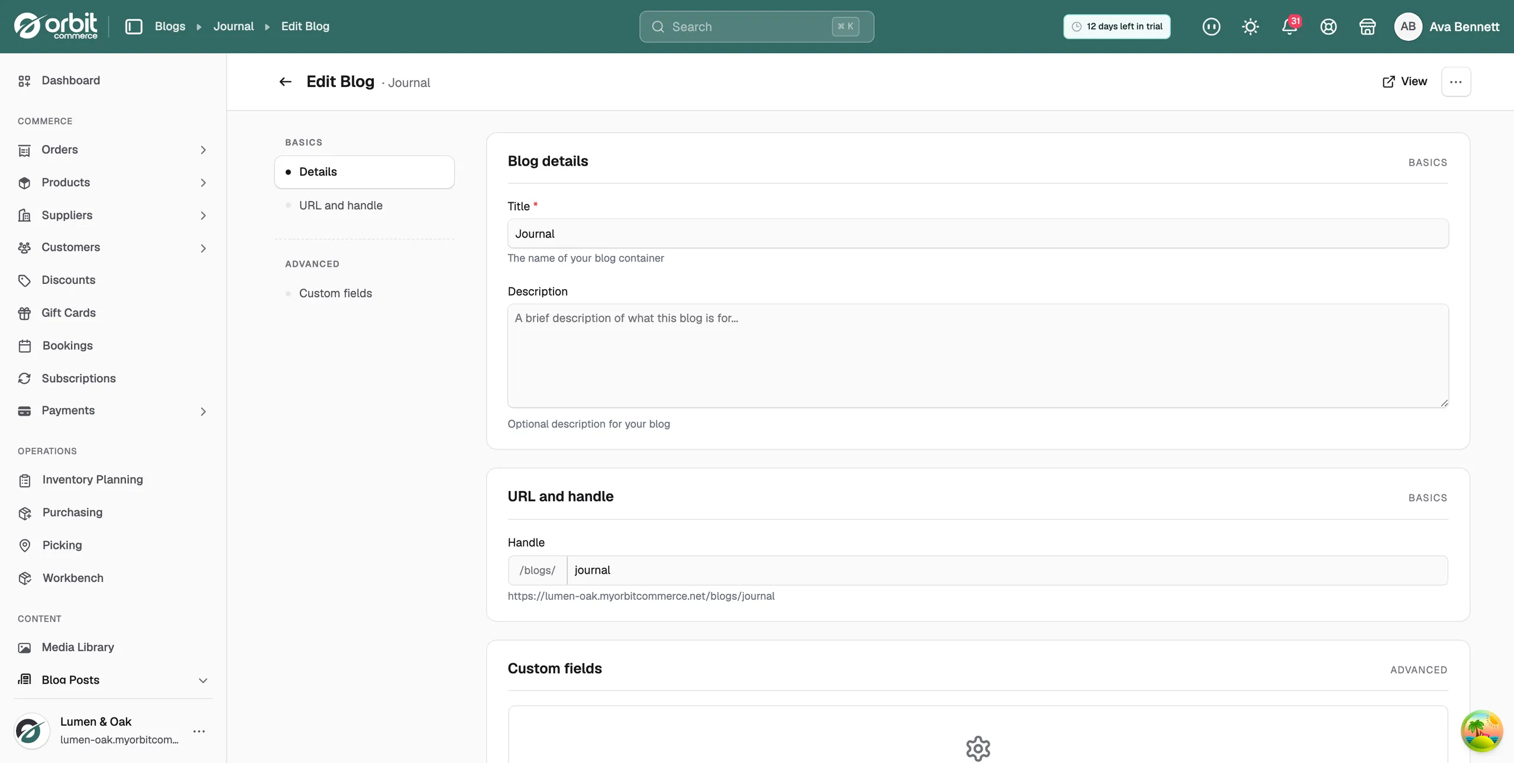Open Journal breadcrumb
1514x763 pixels.
click(234, 27)
